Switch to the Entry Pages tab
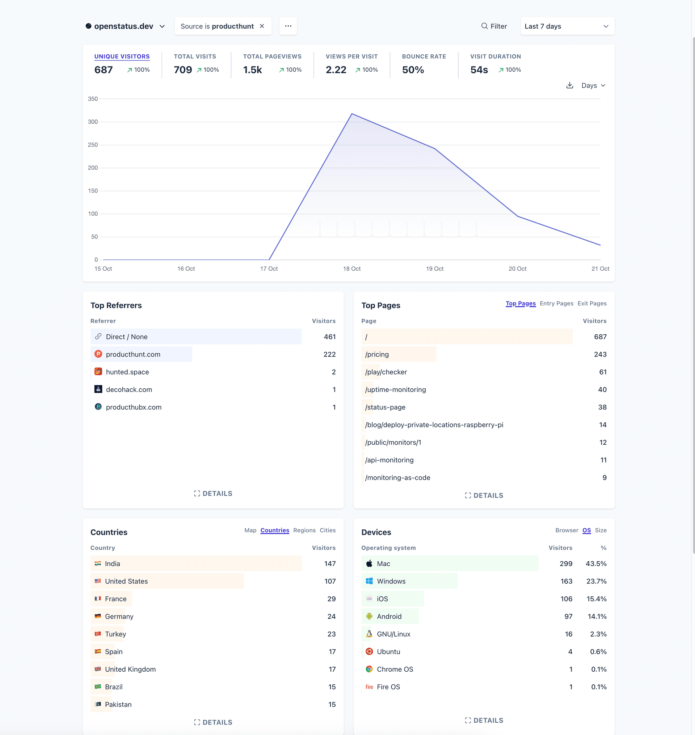Viewport: 695px width, 735px height. point(556,303)
